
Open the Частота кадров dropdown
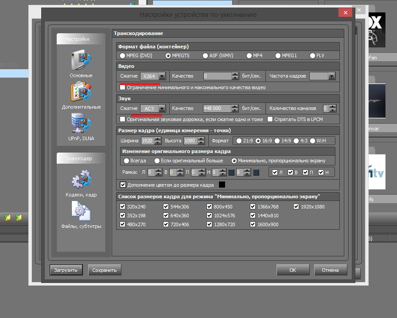331,76
